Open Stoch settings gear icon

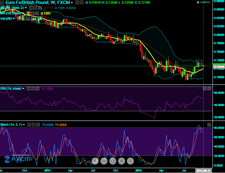[34, 125]
